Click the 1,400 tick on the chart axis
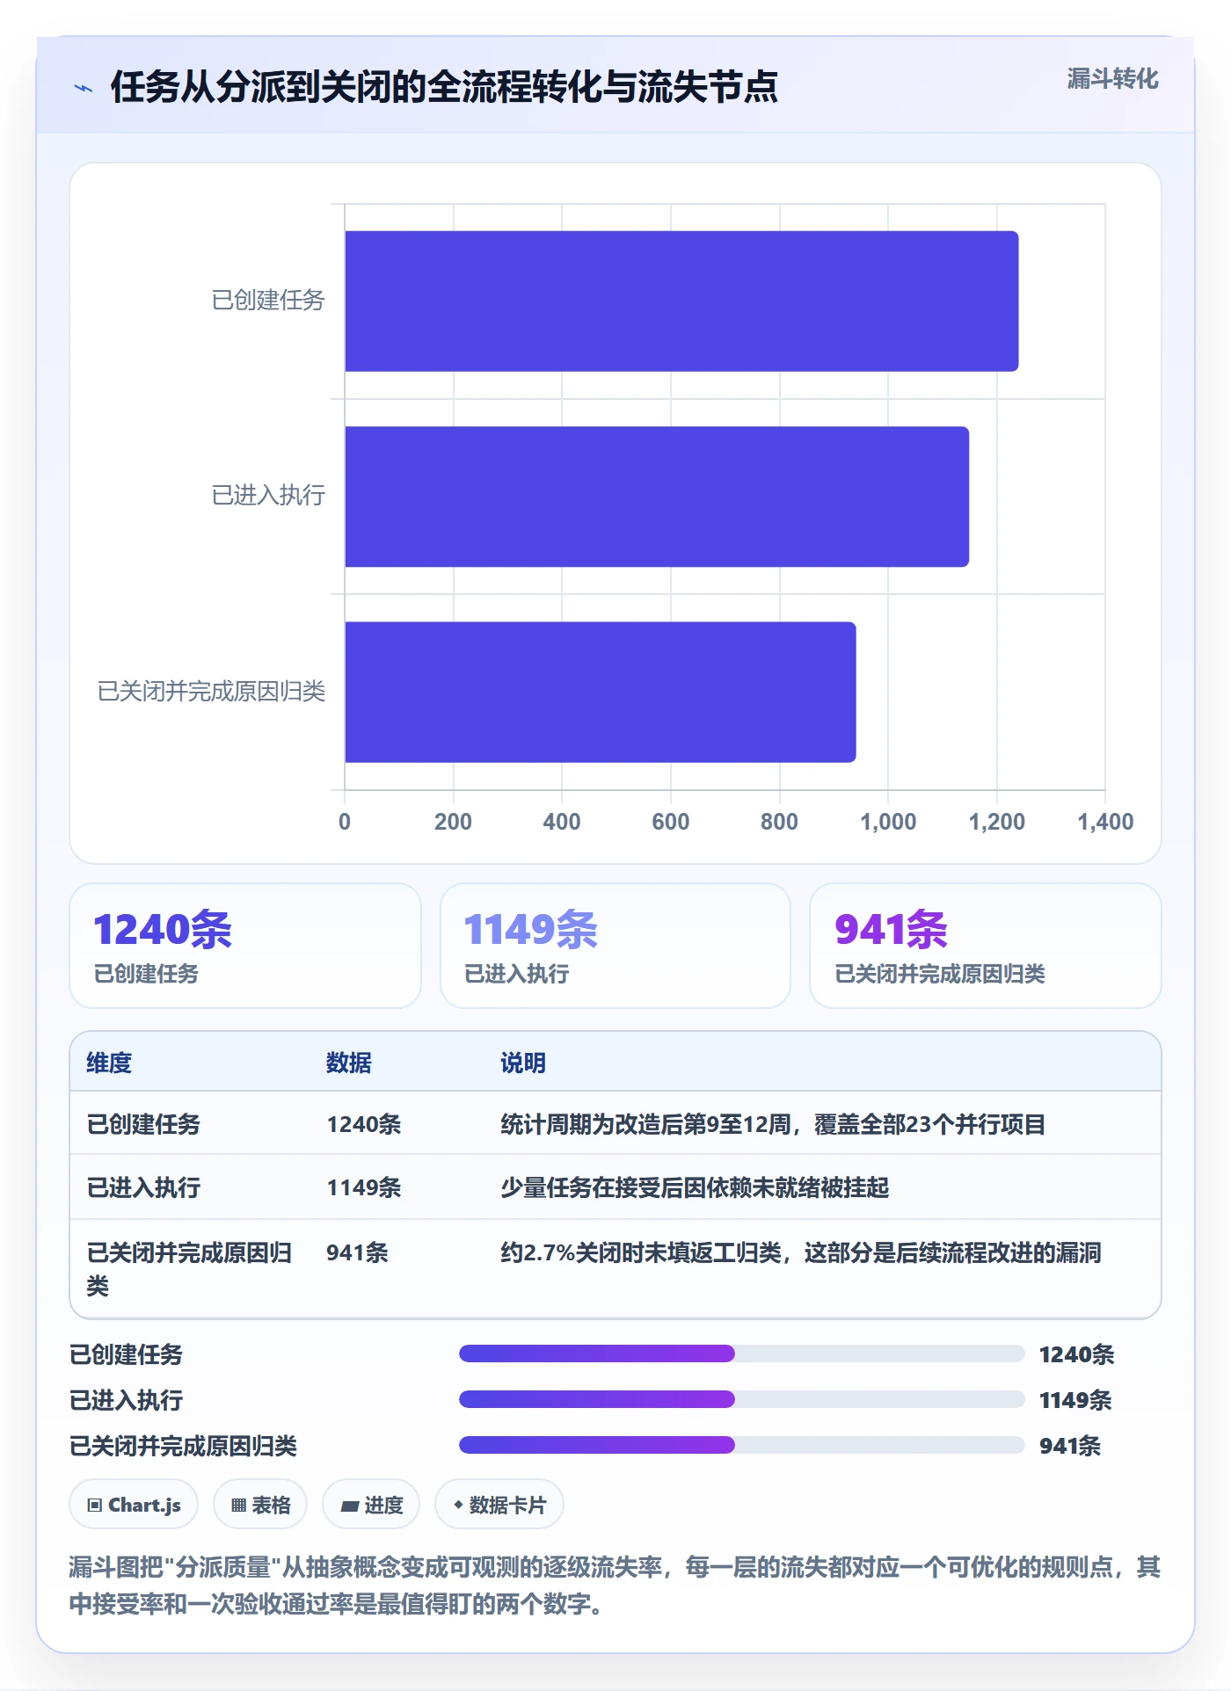This screenshot has width=1231, height=1691. (1105, 822)
